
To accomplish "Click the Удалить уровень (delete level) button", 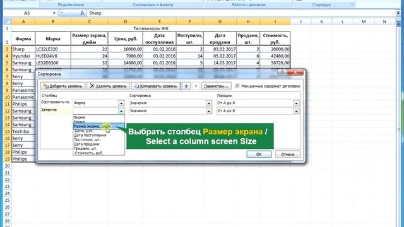I will point(108,86).
